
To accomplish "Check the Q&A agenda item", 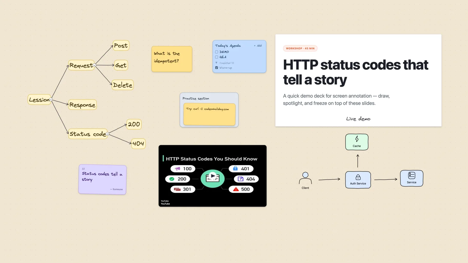I will coord(217,57).
